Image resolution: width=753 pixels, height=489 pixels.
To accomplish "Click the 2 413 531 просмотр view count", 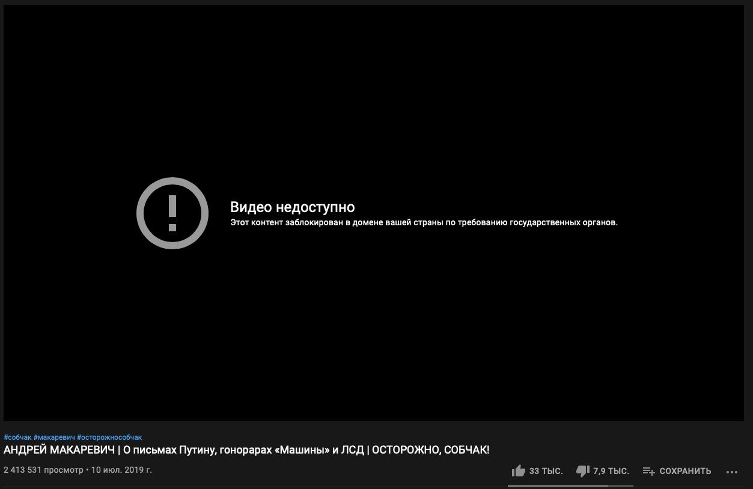I will [43, 470].
